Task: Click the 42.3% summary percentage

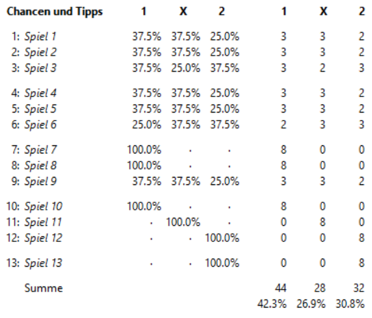Action: tap(272, 304)
